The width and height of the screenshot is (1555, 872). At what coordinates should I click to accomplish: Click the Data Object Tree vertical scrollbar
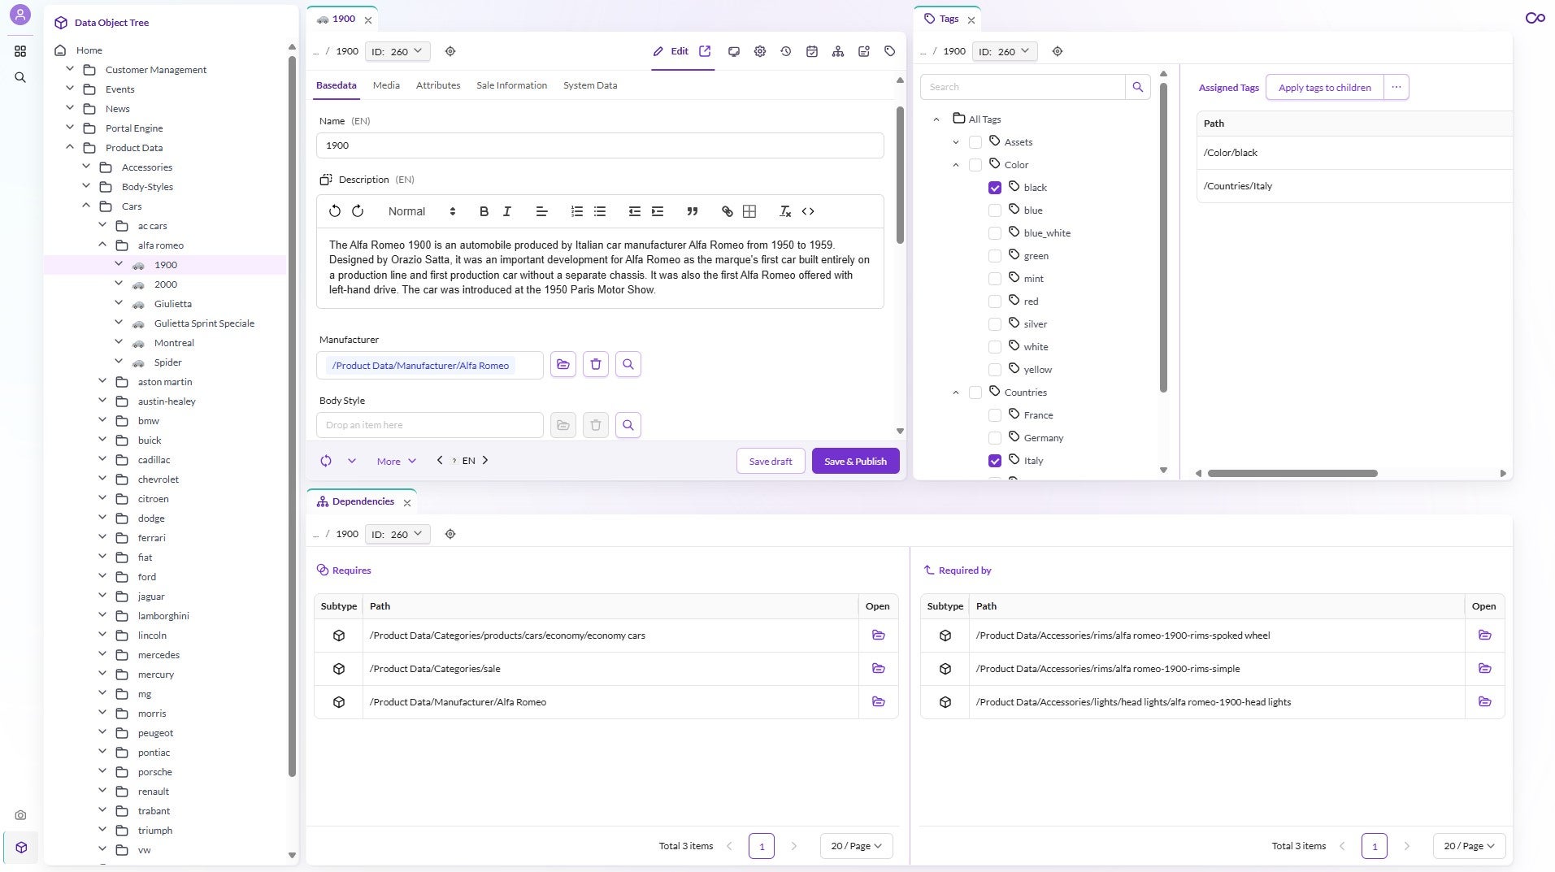[x=292, y=414]
